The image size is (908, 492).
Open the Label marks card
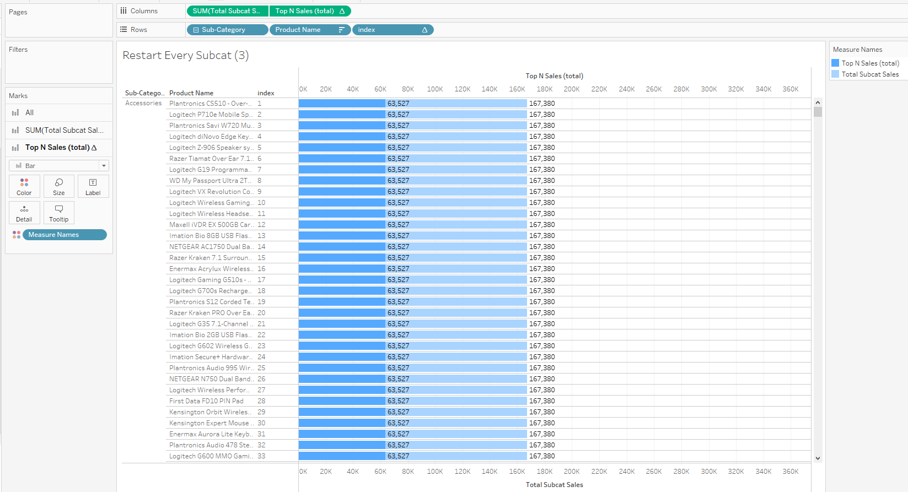click(93, 186)
